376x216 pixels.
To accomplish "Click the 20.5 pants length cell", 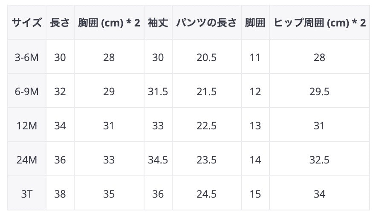I will click(206, 57).
